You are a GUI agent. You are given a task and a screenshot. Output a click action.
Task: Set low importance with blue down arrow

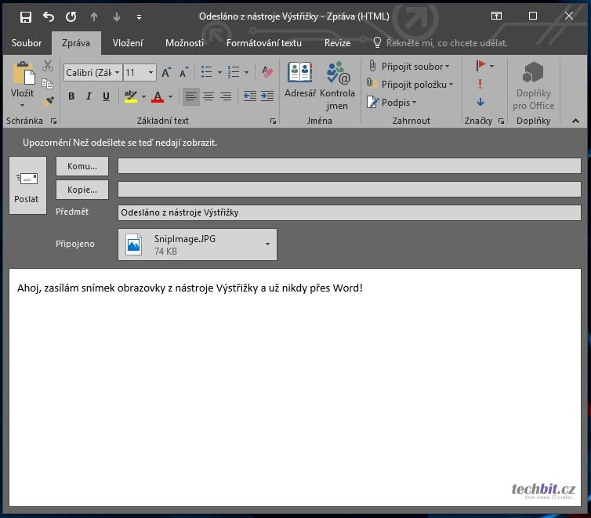point(480,102)
